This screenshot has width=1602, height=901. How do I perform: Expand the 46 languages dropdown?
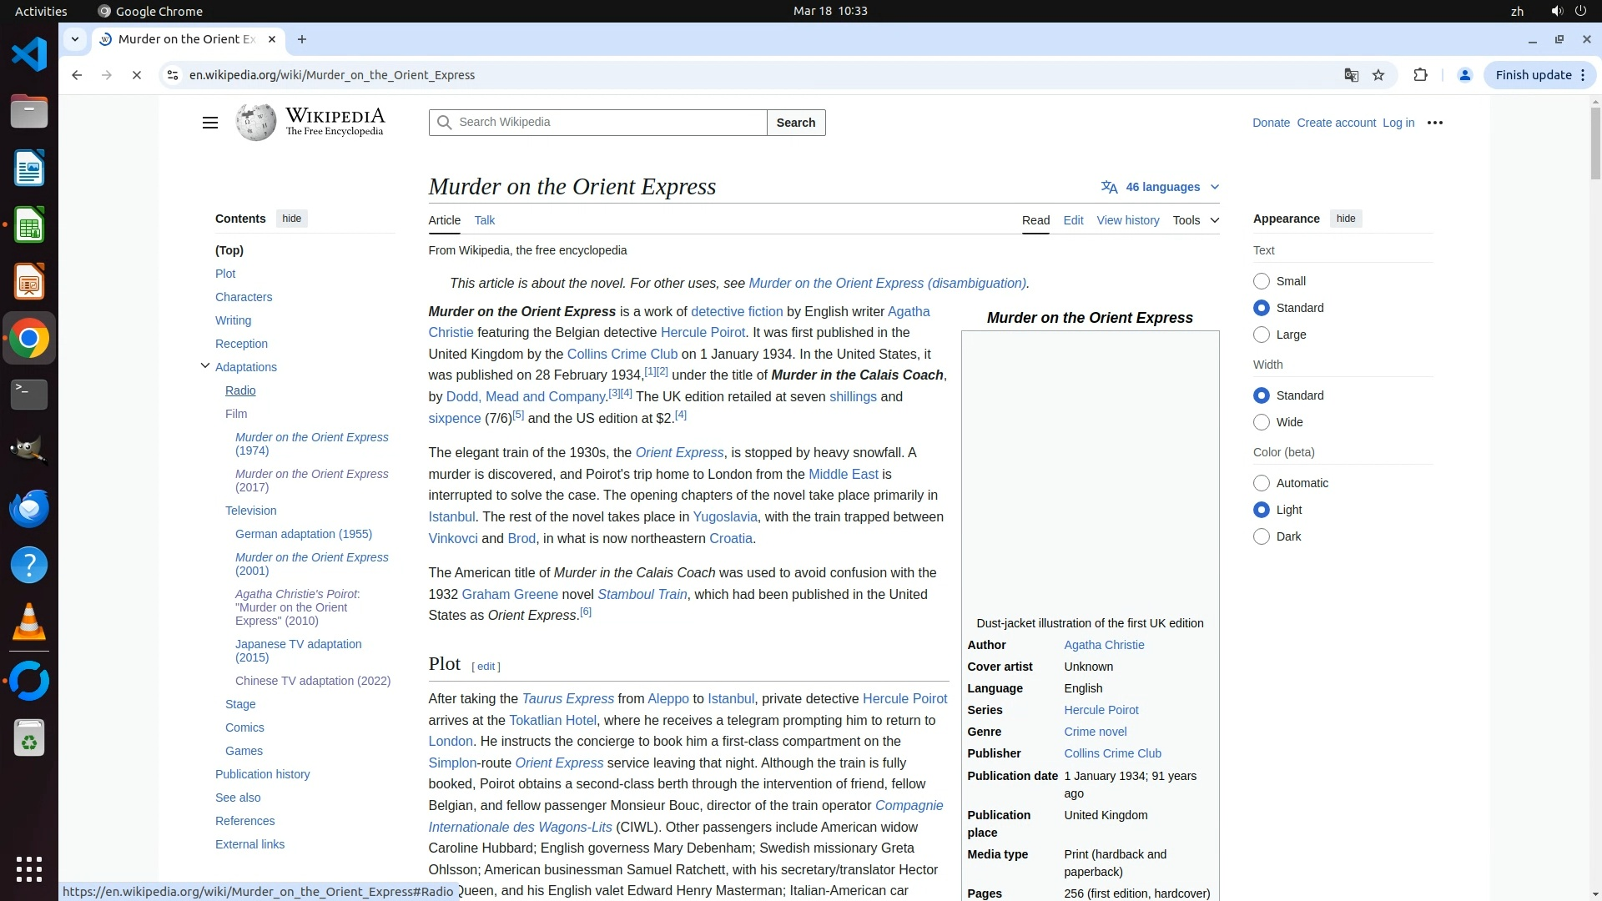(1161, 187)
